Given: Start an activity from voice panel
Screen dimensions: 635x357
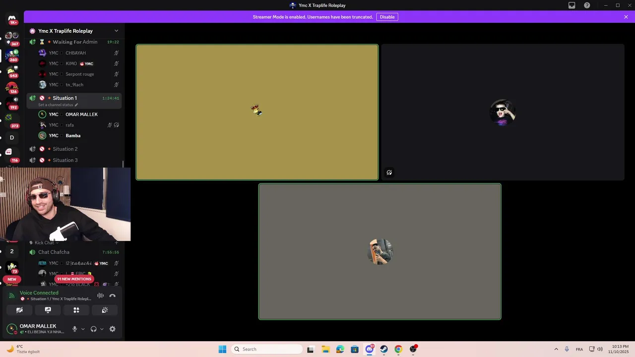Looking at the screenshot, I should coord(76,310).
